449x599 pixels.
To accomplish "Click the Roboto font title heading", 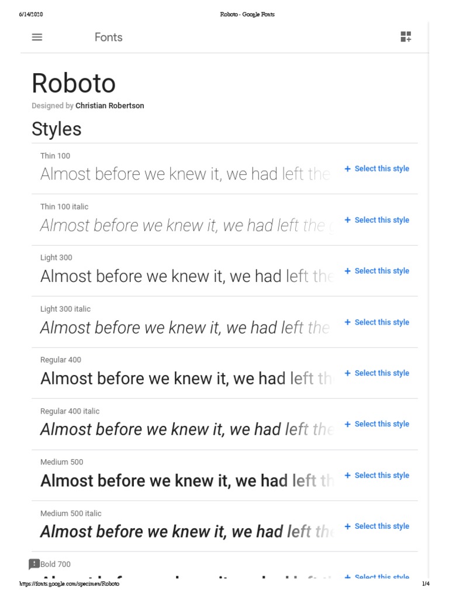I will [74, 83].
